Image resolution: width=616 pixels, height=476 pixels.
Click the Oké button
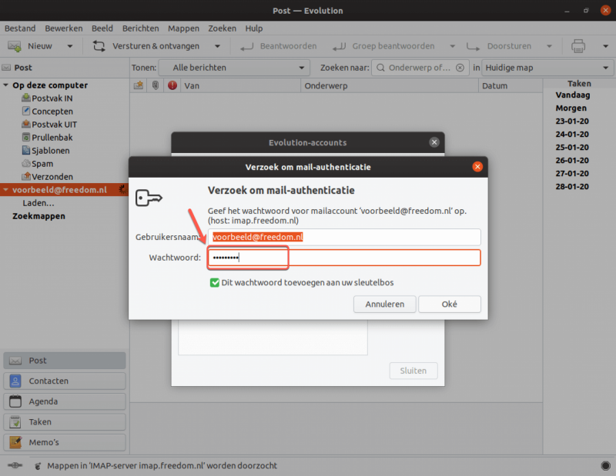click(450, 304)
